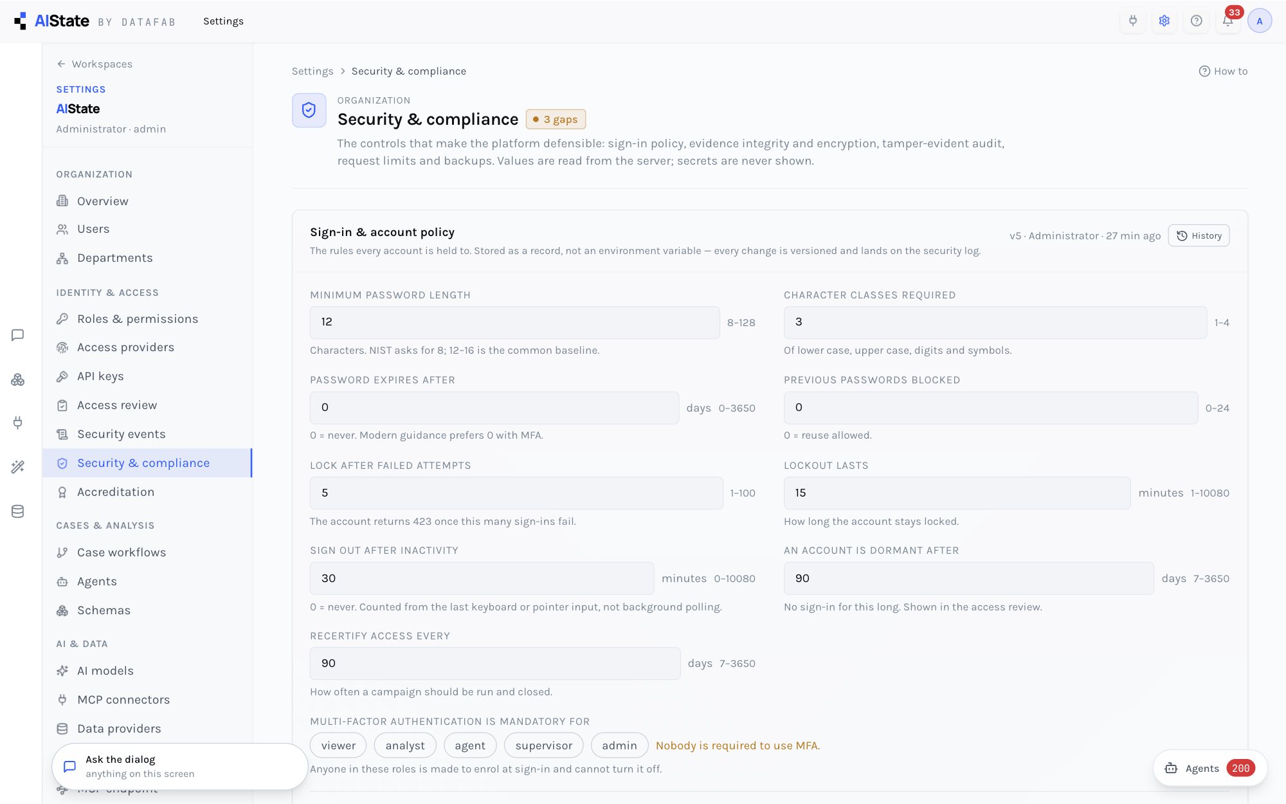Viewport: 1286px width, 804px height.
Task: Open Security events page
Action: click(147, 434)
